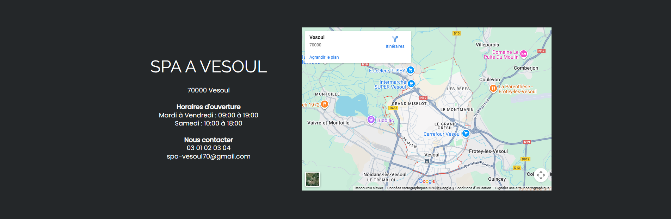Open the map camera controls button
Viewport: 671px width, 219px height.
541,175
